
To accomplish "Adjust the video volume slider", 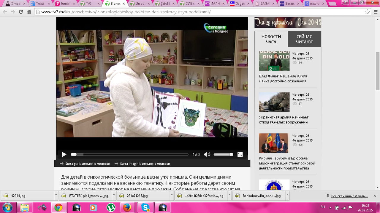I will (x=223, y=154).
